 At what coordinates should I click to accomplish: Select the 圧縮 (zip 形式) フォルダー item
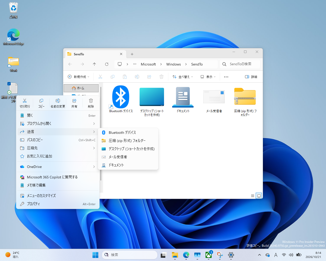tap(245, 101)
